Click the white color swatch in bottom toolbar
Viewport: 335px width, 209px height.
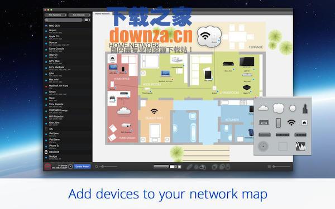172,167
